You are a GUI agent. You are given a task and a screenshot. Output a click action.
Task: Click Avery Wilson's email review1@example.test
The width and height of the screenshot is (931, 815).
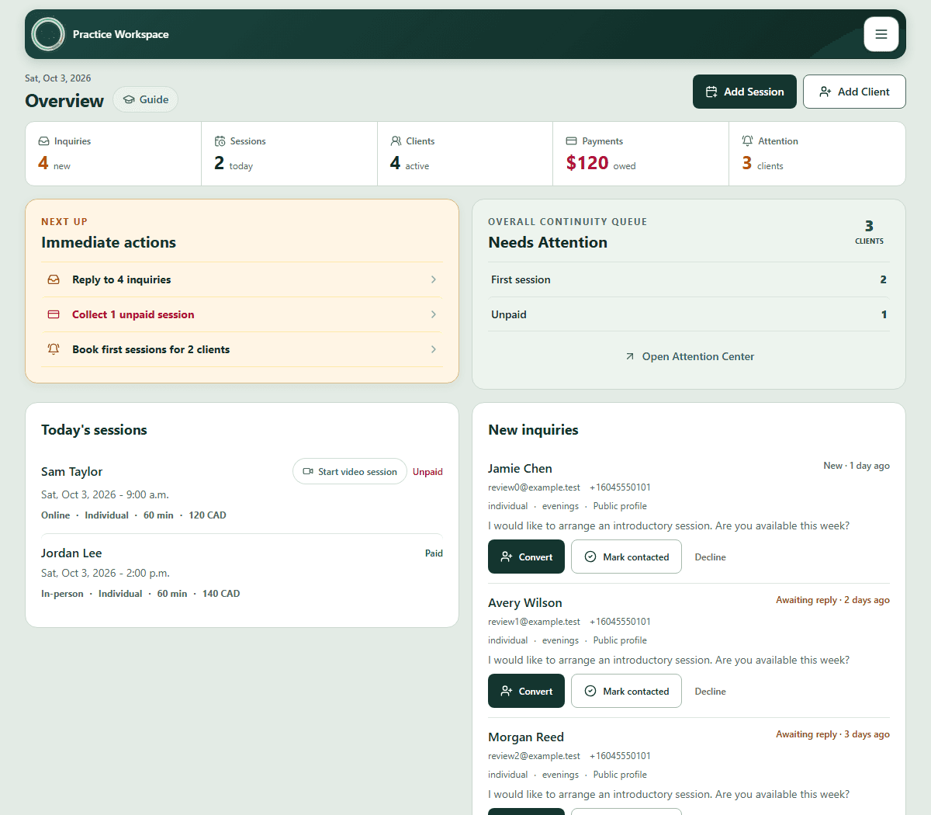tap(534, 622)
